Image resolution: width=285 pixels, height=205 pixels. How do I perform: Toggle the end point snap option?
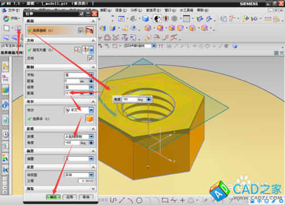[x=176, y=46]
